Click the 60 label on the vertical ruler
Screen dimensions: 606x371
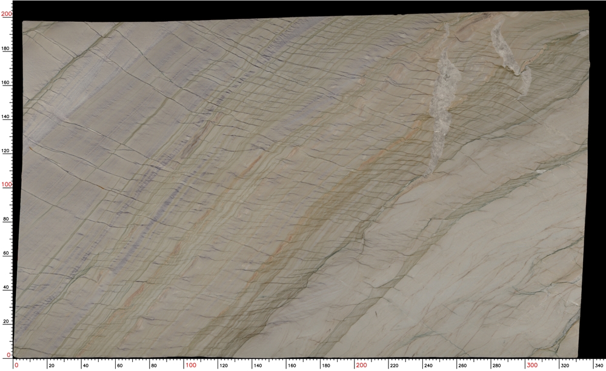click(x=6, y=253)
